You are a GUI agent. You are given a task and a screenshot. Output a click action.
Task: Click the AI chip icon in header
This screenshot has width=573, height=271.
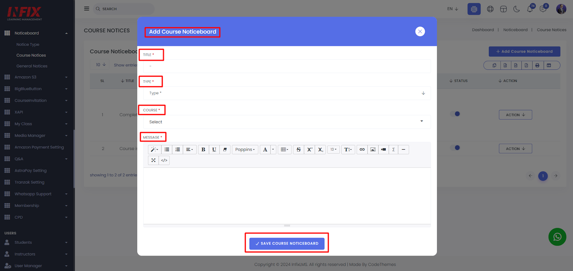pyautogui.click(x=474, y=9)
